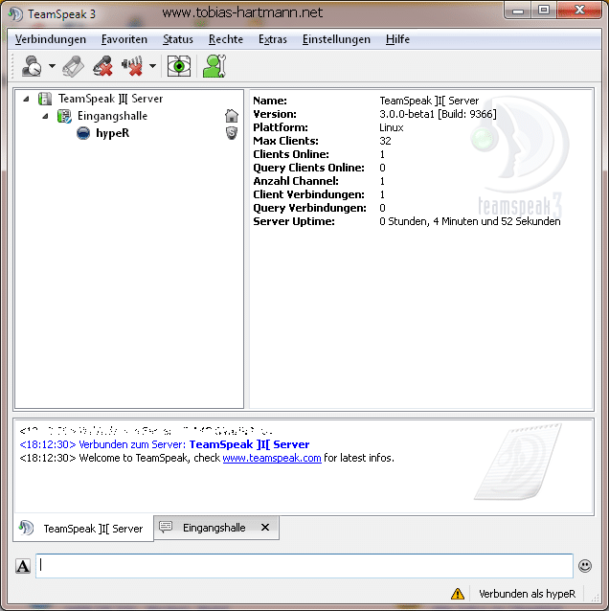Switch to TeamSpeak ]I[ Server chat tab
Image resolution: width=609 pixels, height=611 pixels.
point(83,529)
